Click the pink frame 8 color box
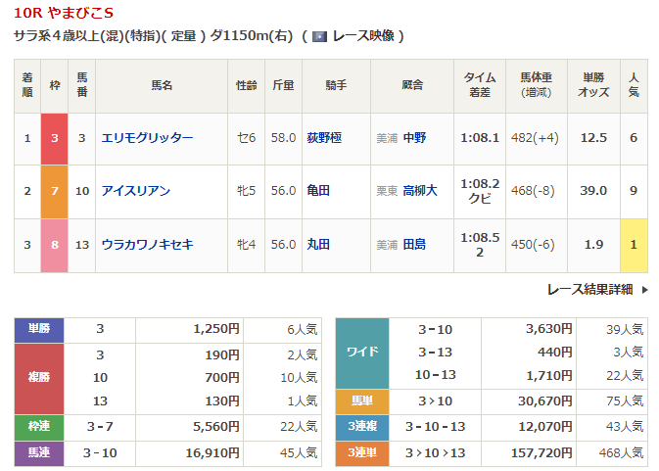The width and height of the screenshot is (659, 471). 55,244
